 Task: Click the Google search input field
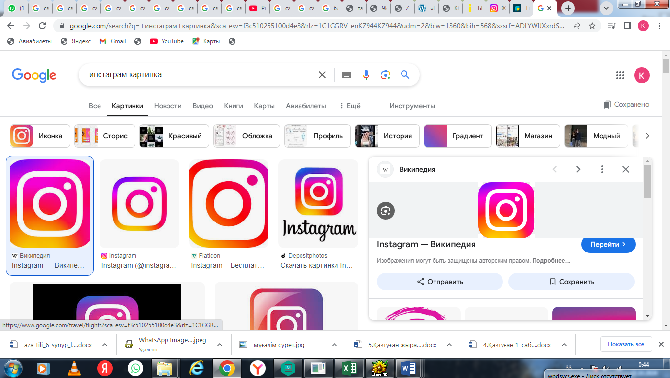[x=200, y=75]
